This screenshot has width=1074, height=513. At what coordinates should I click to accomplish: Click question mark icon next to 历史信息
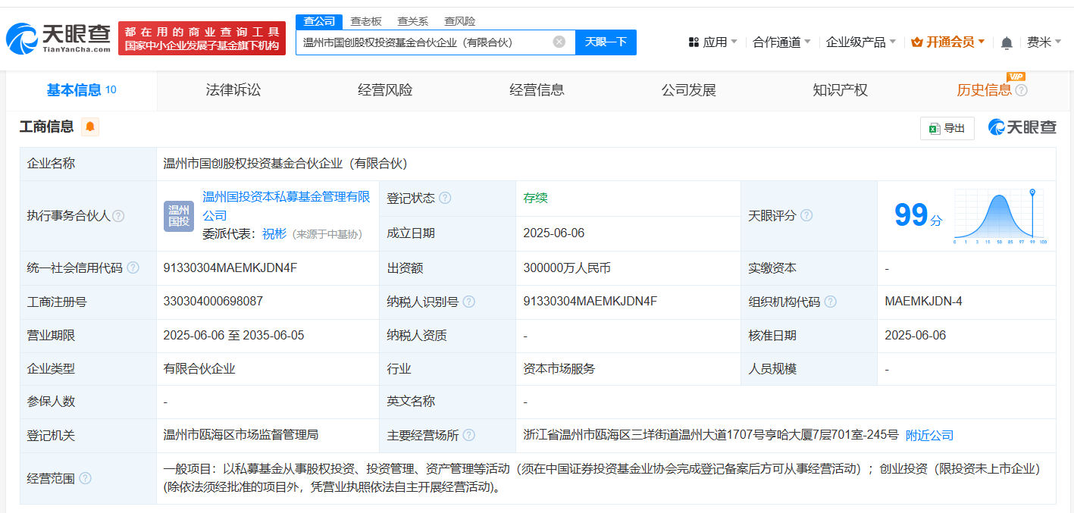pyautogui.click(x=1022, y=91)
